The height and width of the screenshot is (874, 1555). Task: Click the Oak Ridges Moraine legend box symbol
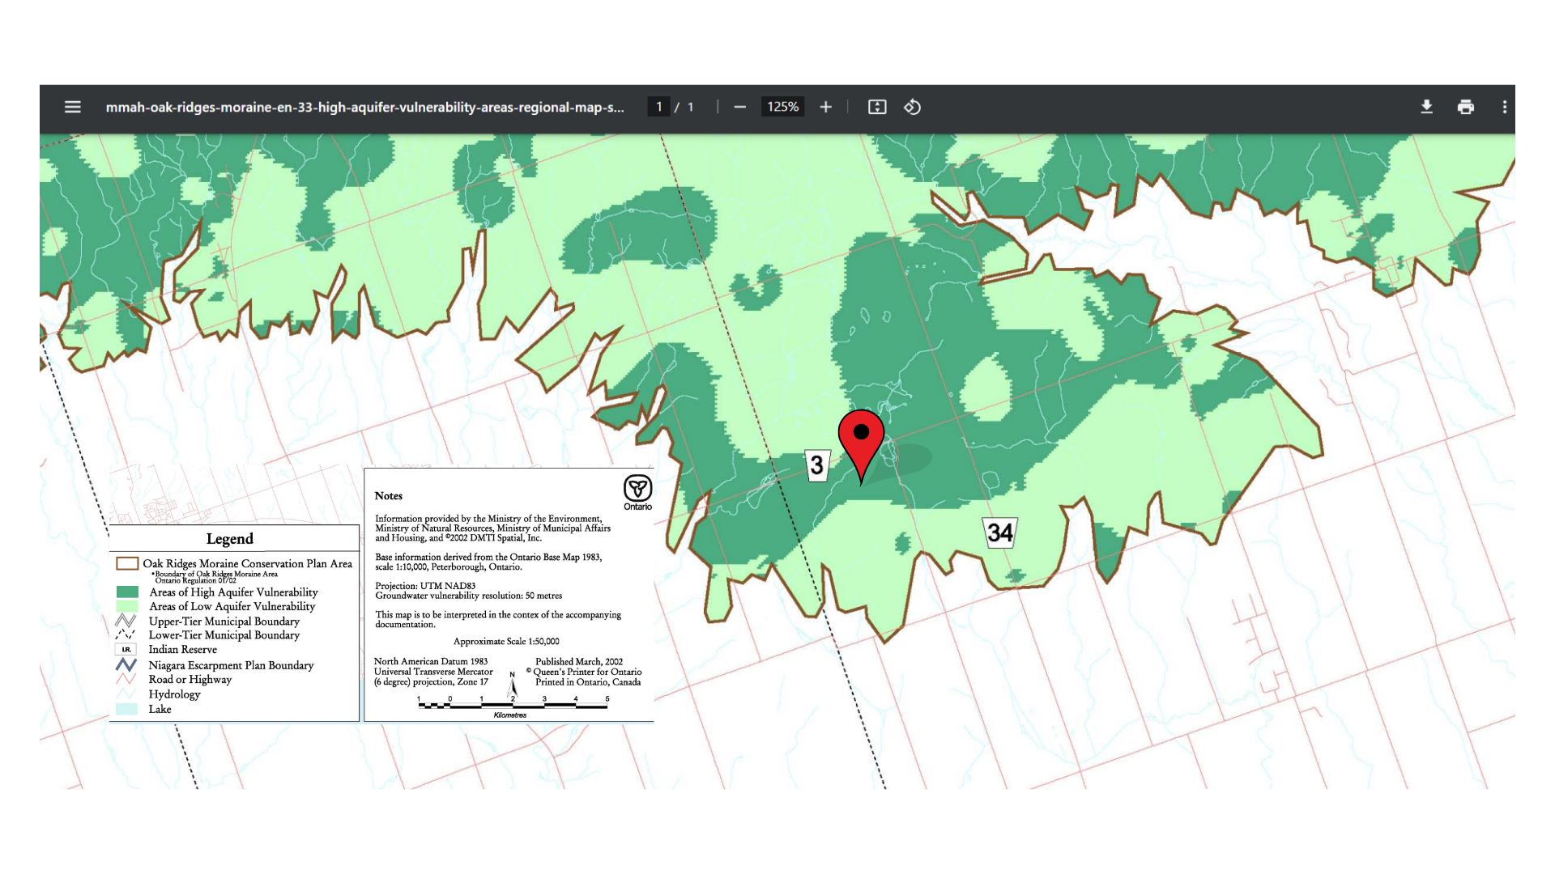point(127,563)
